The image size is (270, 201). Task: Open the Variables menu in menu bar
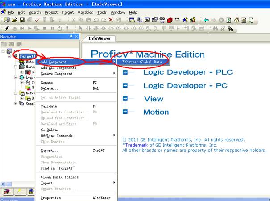85,12
